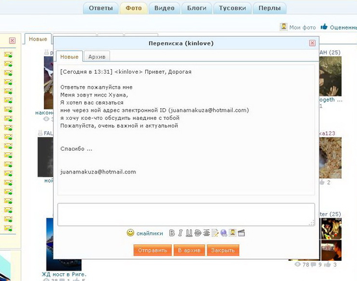Insert quote note-and-pencil icon
The width and height of the screenshot is (357, 281).
tap(215, 233)
